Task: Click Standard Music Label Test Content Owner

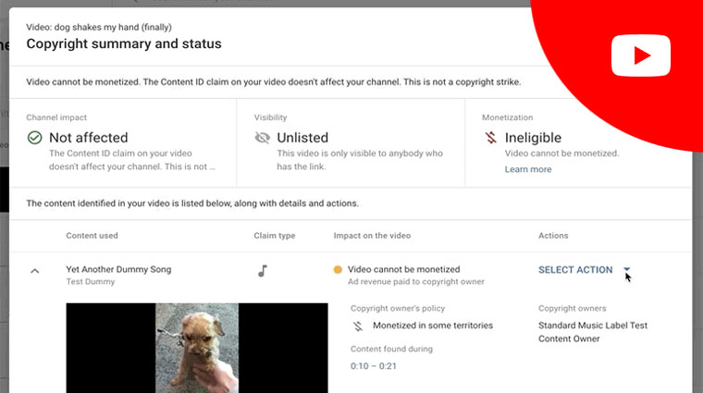Action: point(593,332)
